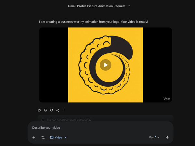Share the generated video response
Viewport: 195px width, 146px height.
(x=58, y=110)
